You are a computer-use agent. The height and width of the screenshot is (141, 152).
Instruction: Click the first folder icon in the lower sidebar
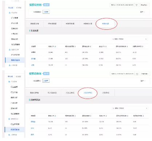pyautogui.click(x=9, y=82)
